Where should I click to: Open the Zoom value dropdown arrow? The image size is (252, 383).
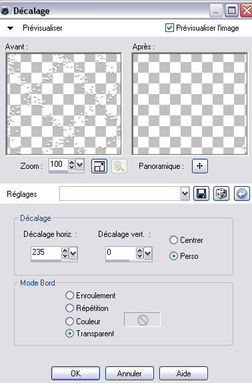point(80,165)
